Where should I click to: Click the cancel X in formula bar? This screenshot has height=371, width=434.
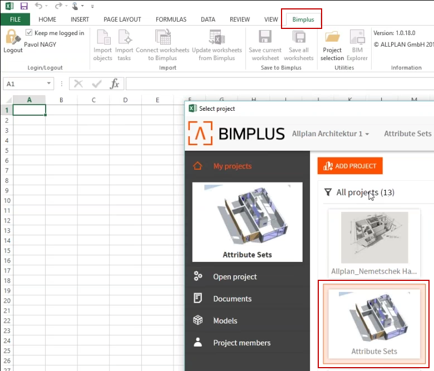pos(78,83)
